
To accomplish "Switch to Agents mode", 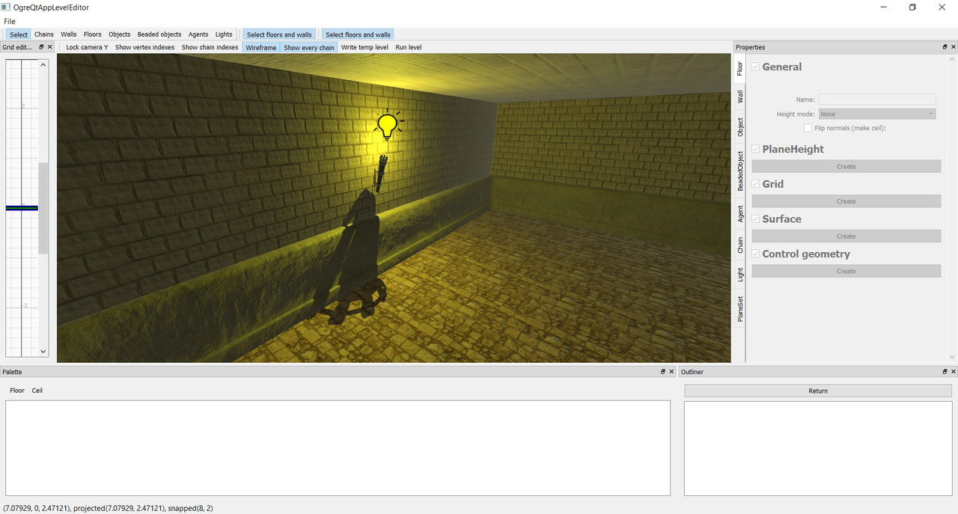I will [198, 34].
